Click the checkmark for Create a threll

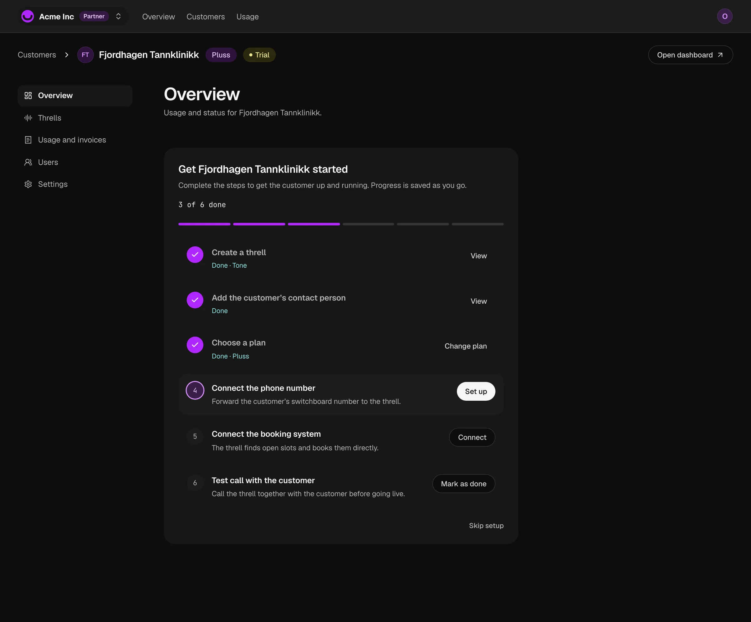[x=195, y=255]
